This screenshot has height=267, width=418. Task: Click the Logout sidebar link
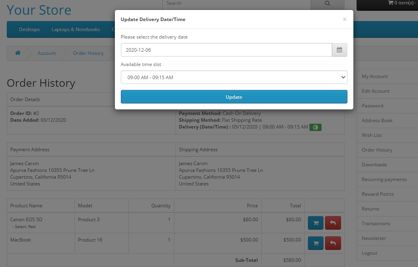click(369, 253)
